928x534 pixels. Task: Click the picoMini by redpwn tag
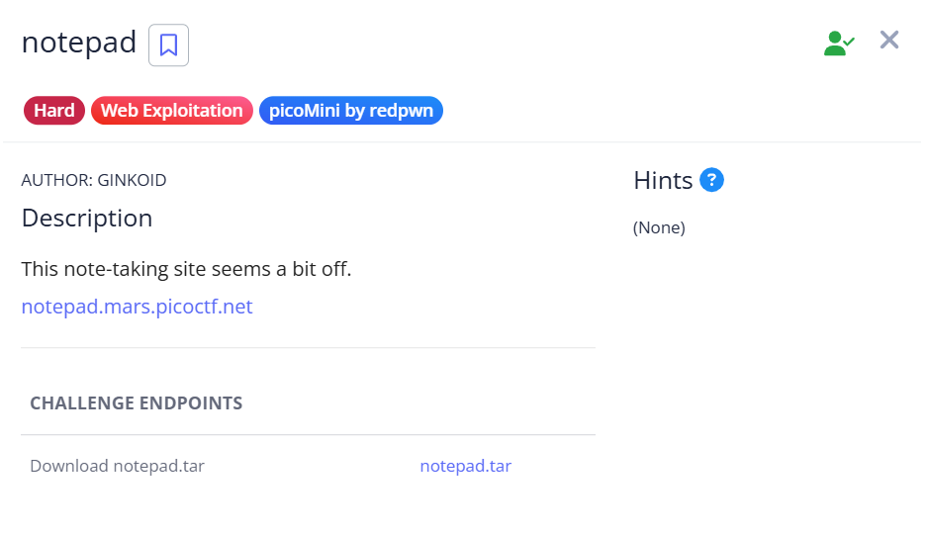pos(350,111)
